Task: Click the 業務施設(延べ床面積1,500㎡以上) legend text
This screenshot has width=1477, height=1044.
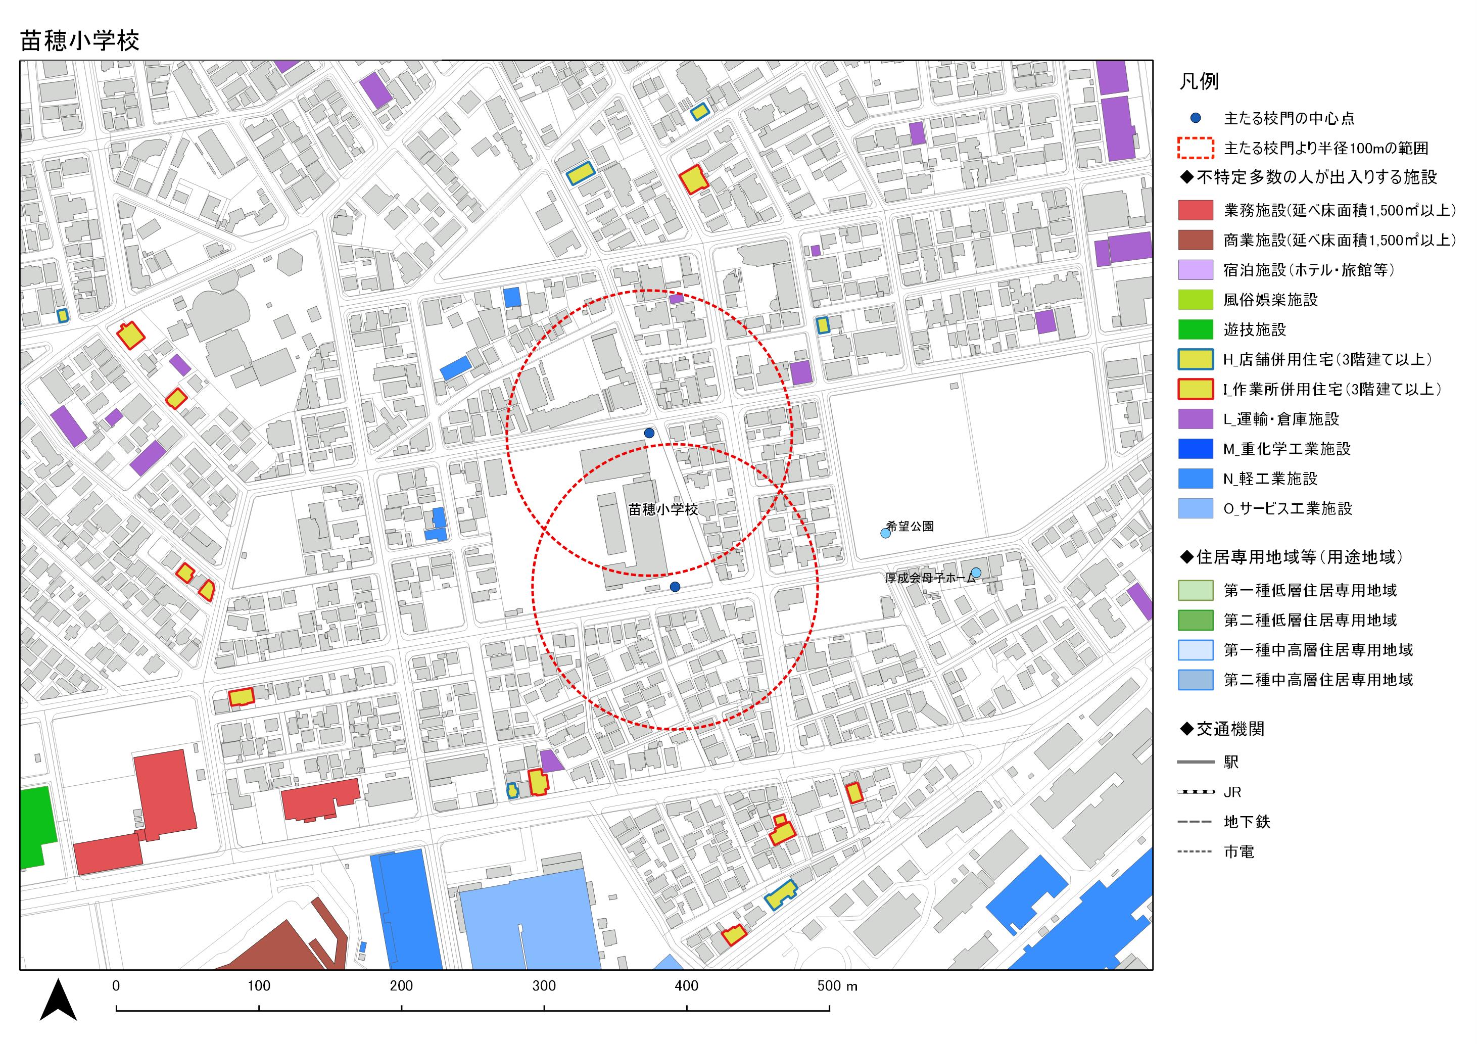Action: click(x=1340, y=210)
